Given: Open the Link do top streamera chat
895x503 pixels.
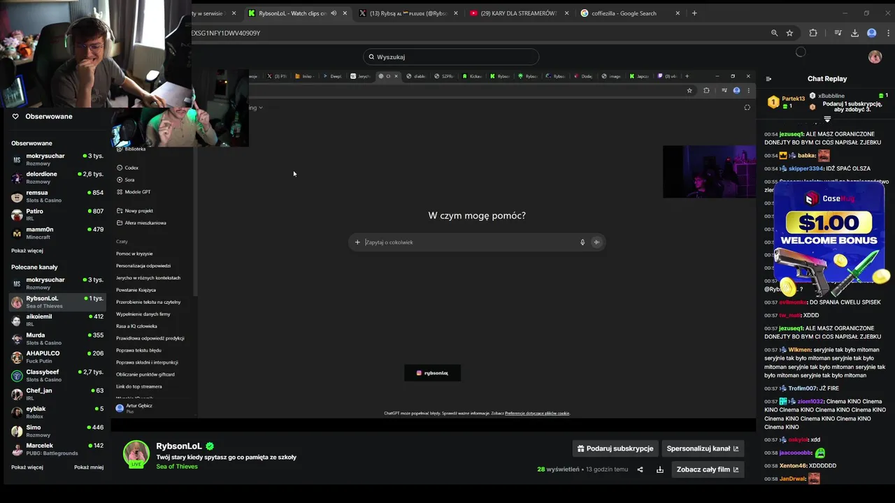Looking at the screenshot, I should point(138,386).
